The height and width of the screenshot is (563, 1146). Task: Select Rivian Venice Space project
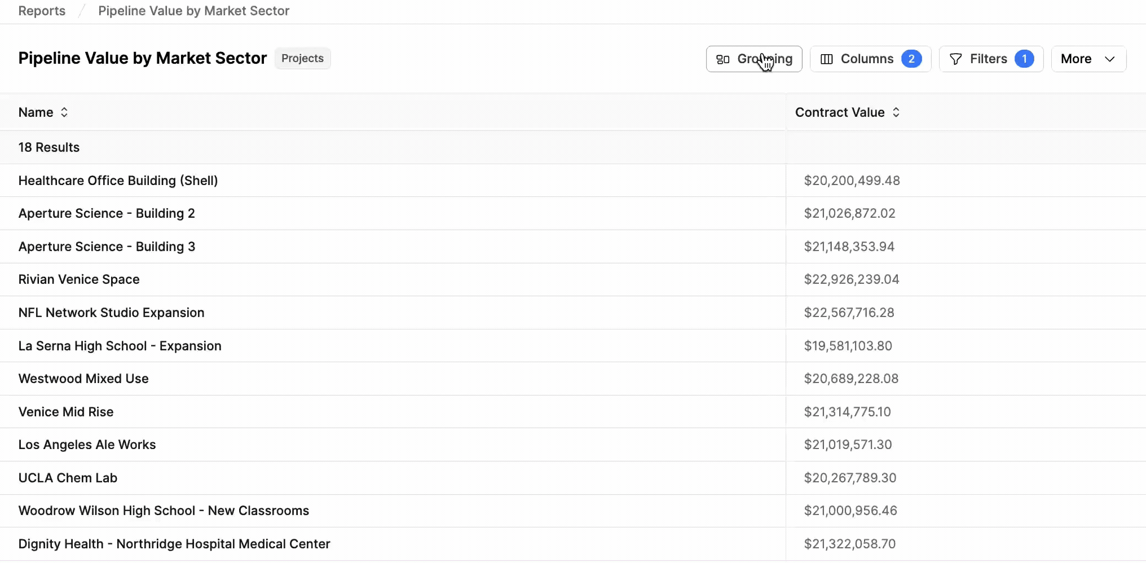click(x=79, y=279)
